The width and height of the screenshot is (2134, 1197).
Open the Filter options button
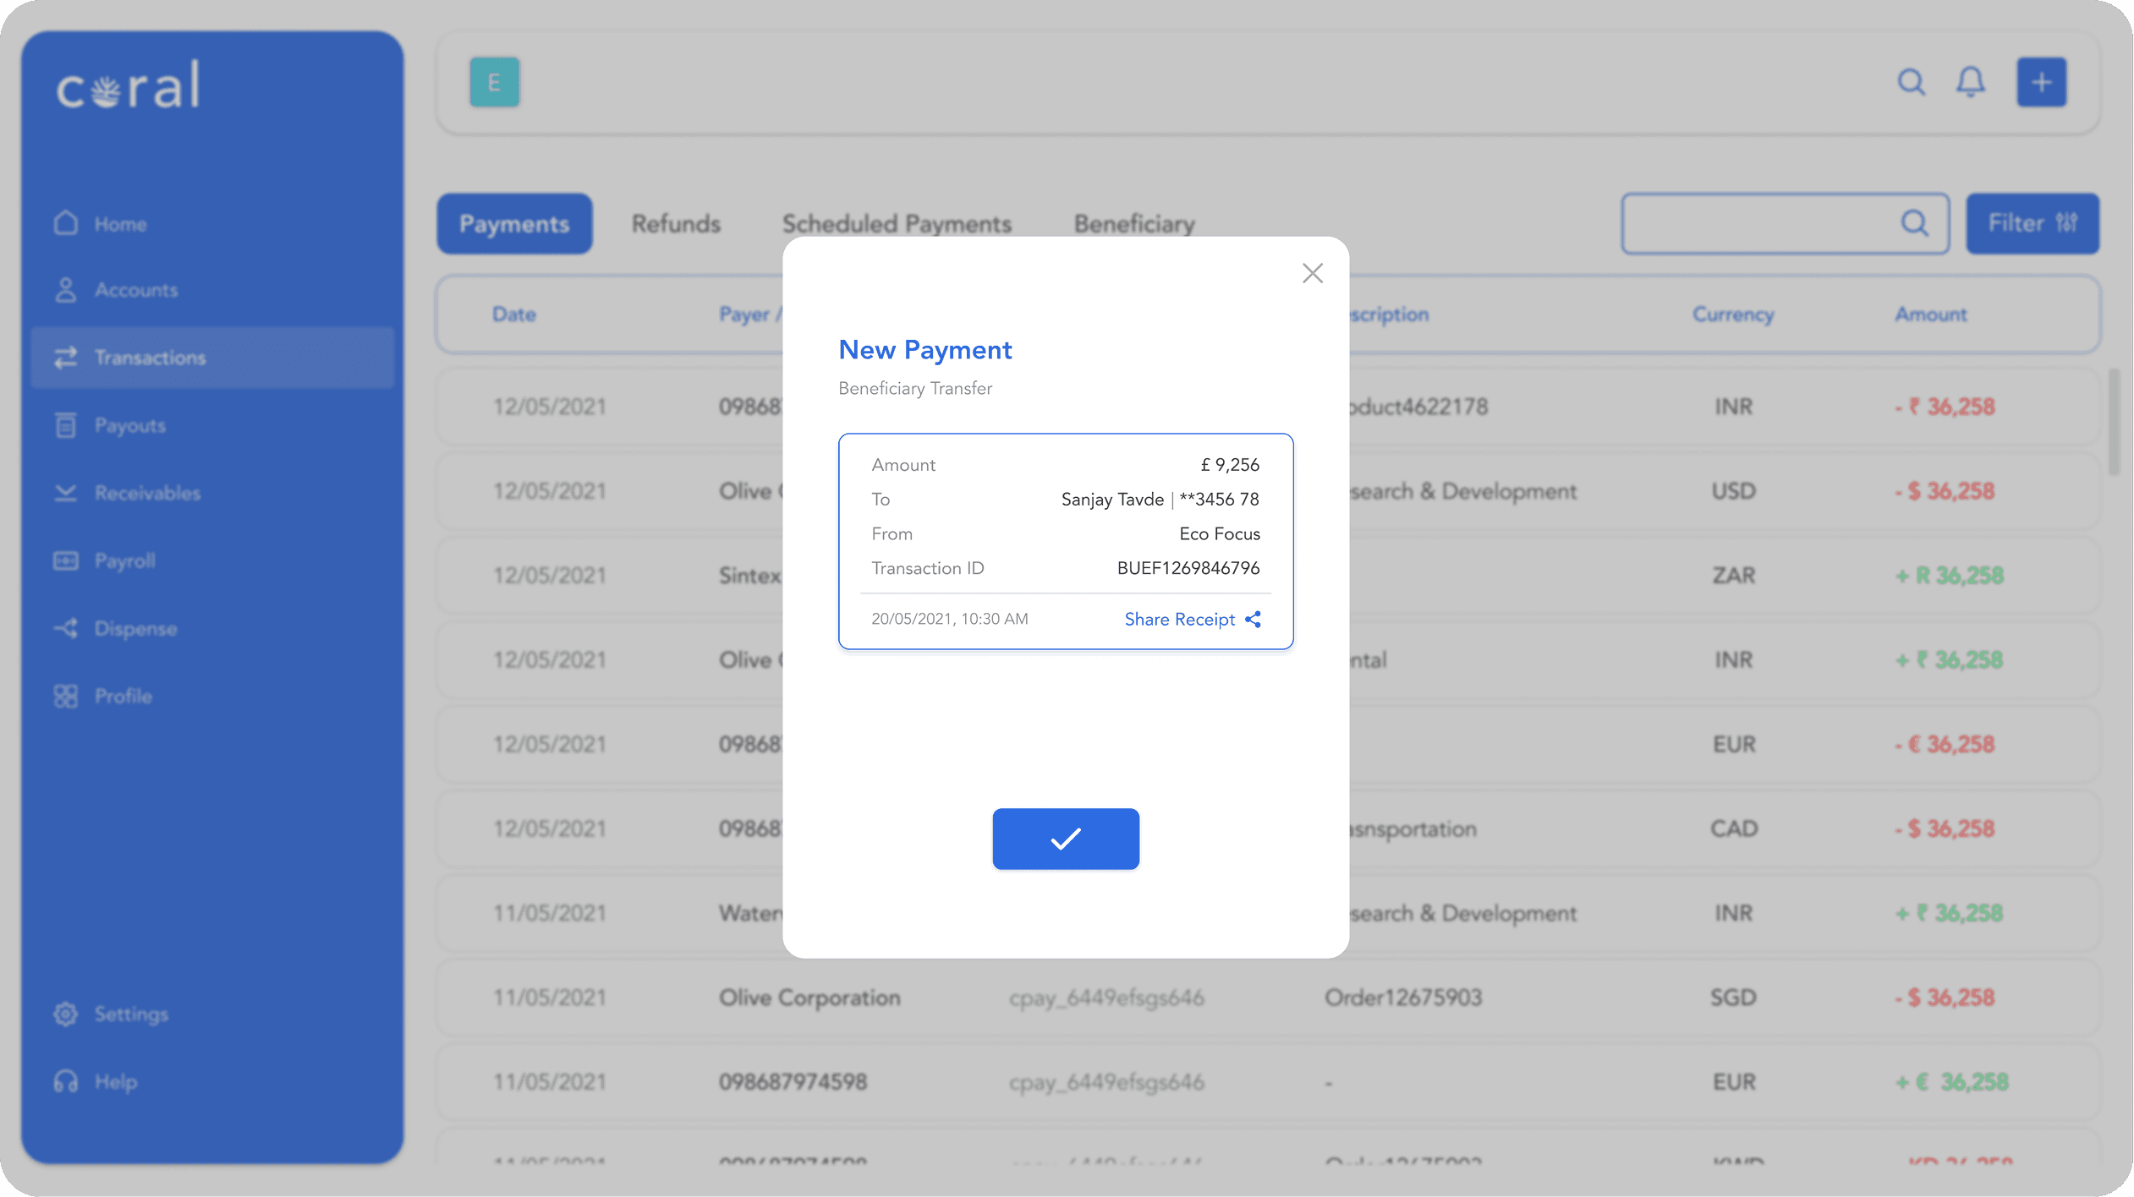(x=2032, y=224)
